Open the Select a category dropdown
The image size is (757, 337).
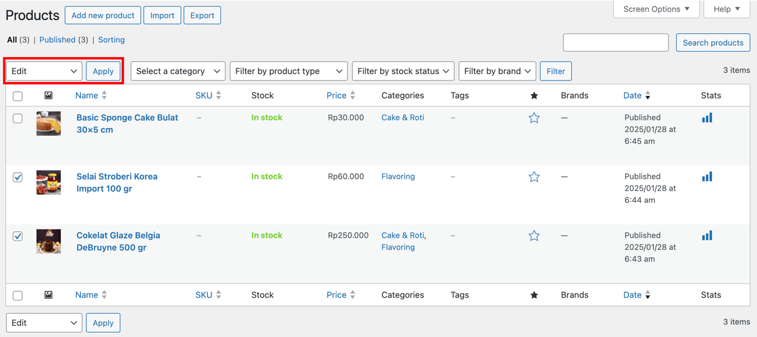[177, 71]
